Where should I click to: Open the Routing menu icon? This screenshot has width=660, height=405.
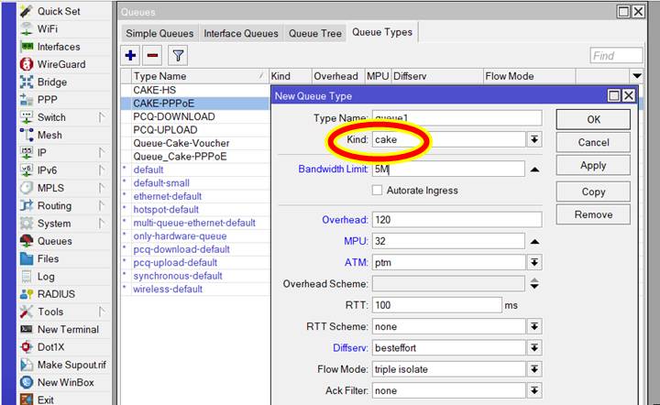[27, 205]
